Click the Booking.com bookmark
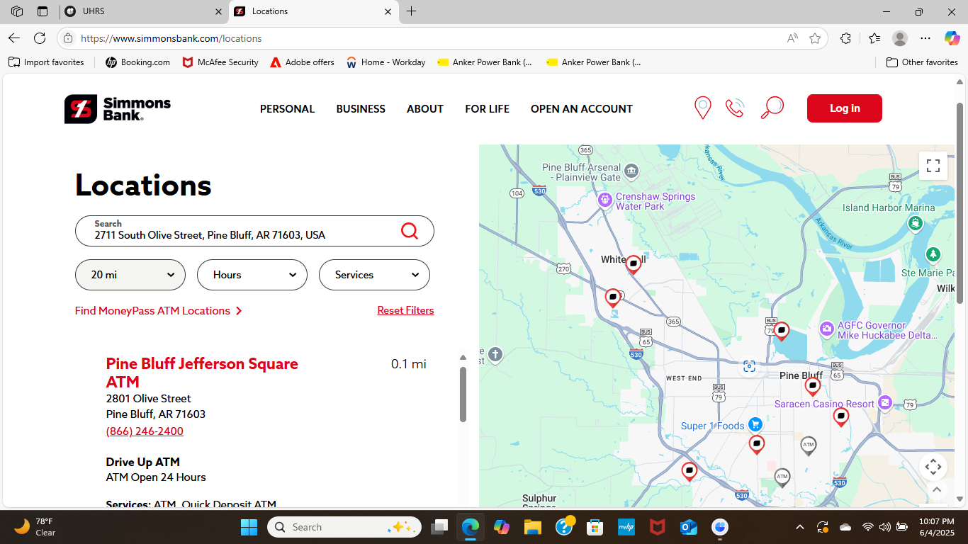The image size is (968, 544). pos(137,62)
